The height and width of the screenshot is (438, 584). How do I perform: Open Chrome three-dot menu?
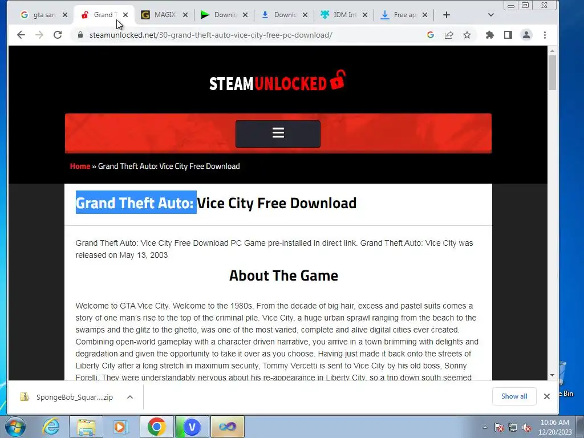pyautogui.click(x=545, y=35)
